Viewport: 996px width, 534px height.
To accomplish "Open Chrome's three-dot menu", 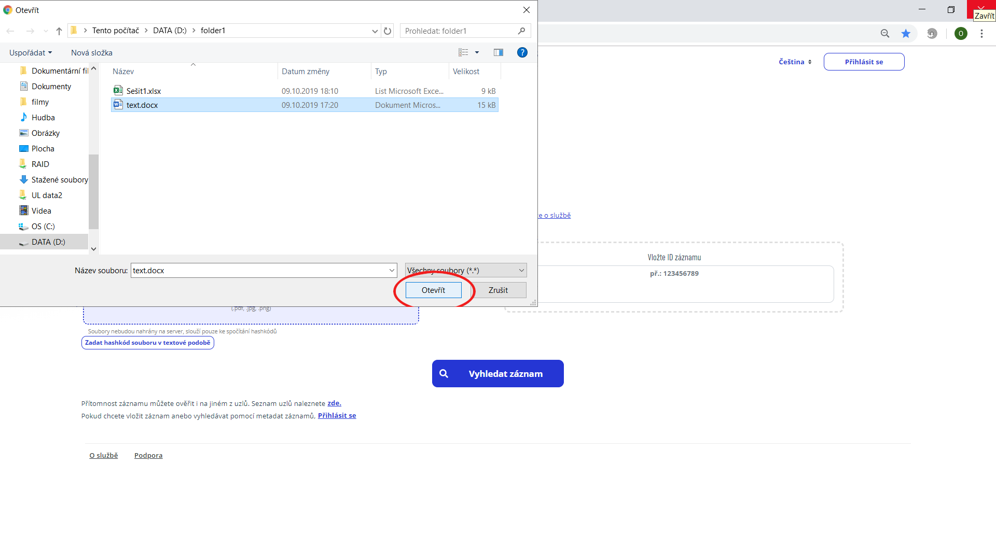I will (x=981, y=34).
